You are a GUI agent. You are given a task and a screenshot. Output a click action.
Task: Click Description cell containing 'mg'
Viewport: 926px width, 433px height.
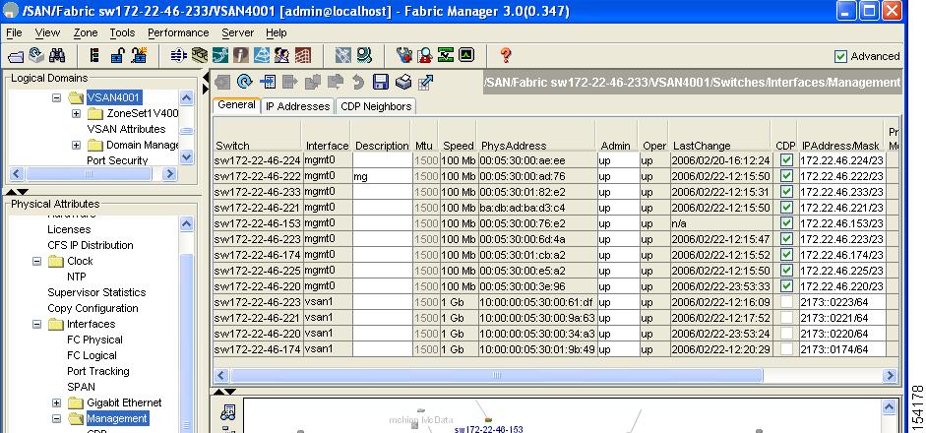[x=382, y=176]
